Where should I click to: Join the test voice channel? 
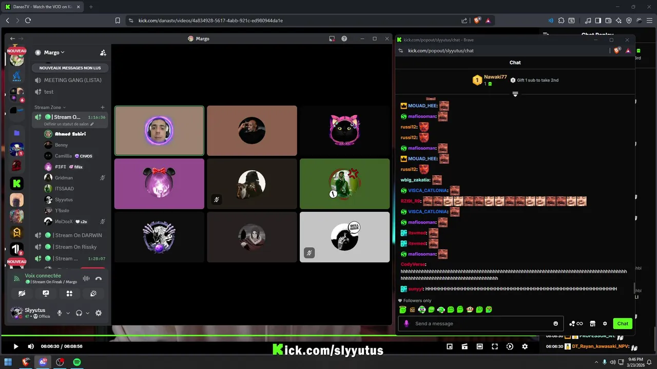pyautogui.click(x=69, y=92)
